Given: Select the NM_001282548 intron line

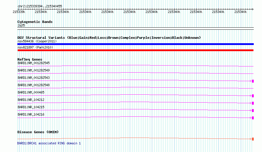Looking at the screenshot, I should tap(135, 87).
